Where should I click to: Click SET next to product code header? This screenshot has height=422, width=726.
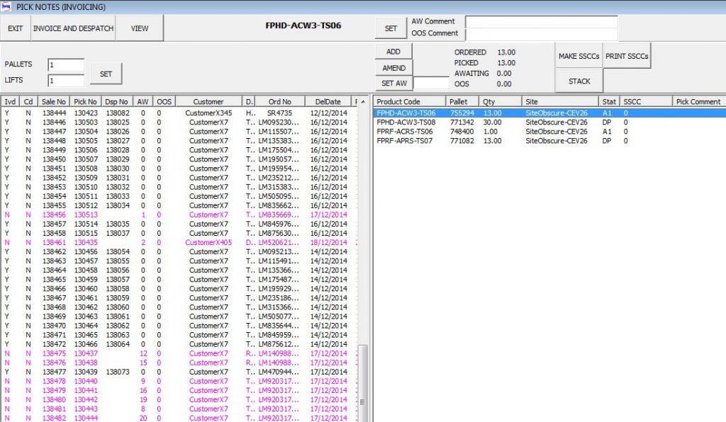pyautogui.click(x=391, y=28)
